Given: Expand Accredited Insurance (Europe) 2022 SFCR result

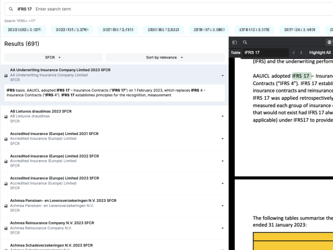Looking at the screenshot, I should [222, 161].
